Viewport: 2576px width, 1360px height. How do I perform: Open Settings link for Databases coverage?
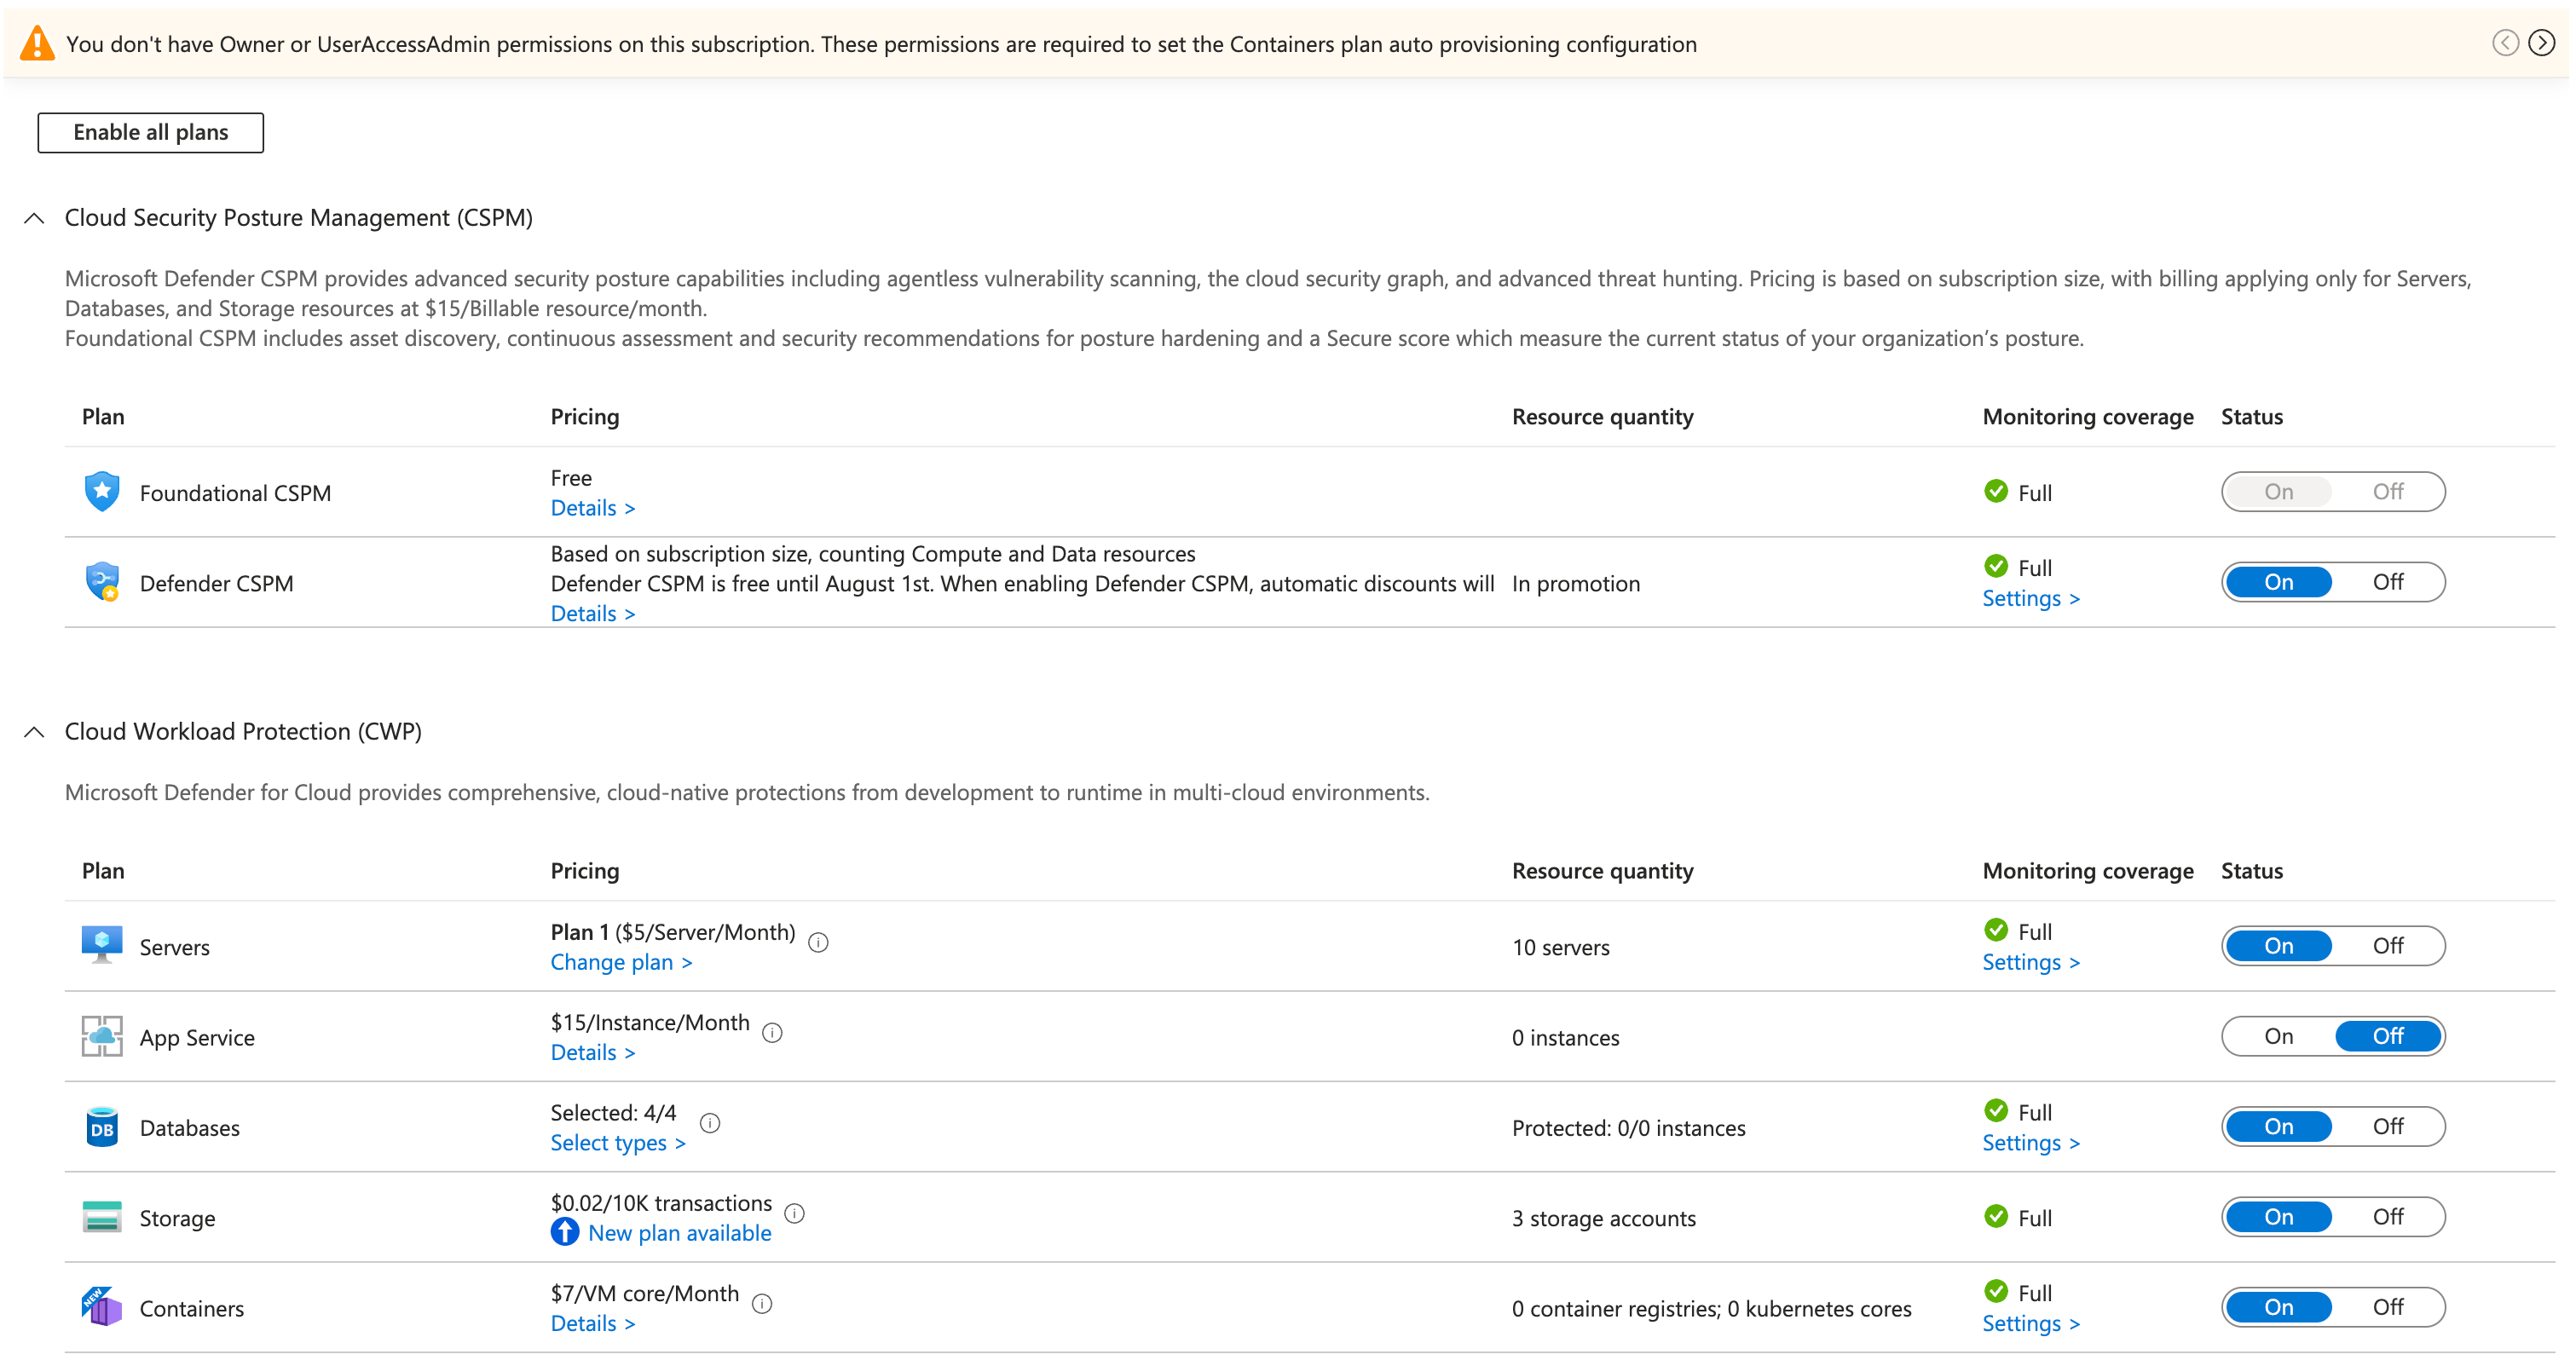(2031, 1143)
